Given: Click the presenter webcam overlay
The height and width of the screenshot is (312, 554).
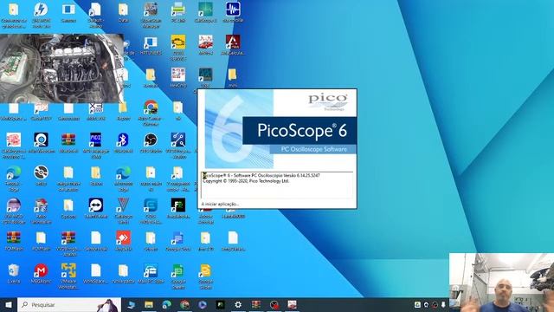Looking at the screenshot, I should 501,283.
